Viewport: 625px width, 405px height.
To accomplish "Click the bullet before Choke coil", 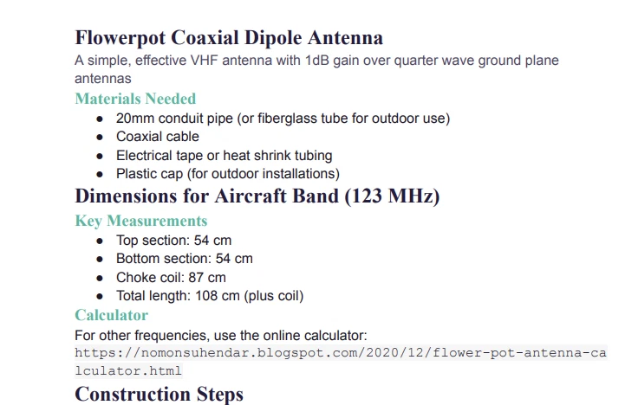I will 100,277.
